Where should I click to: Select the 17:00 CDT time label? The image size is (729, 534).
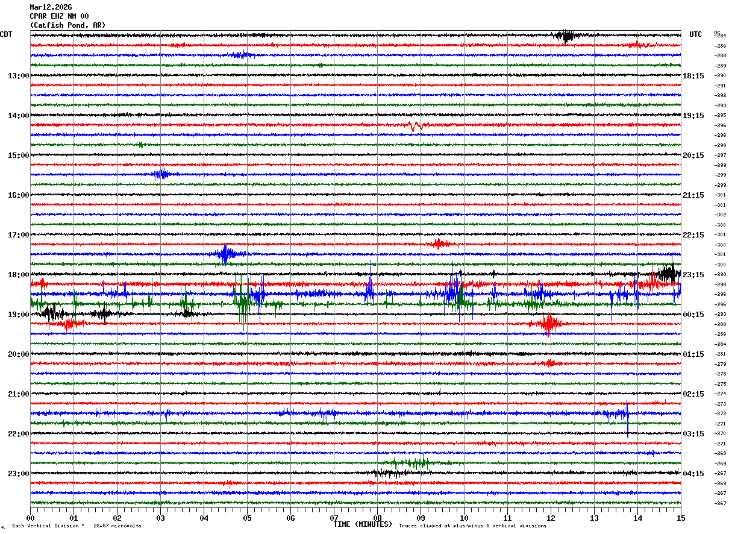pyautogui.click(x=19, y=234)
